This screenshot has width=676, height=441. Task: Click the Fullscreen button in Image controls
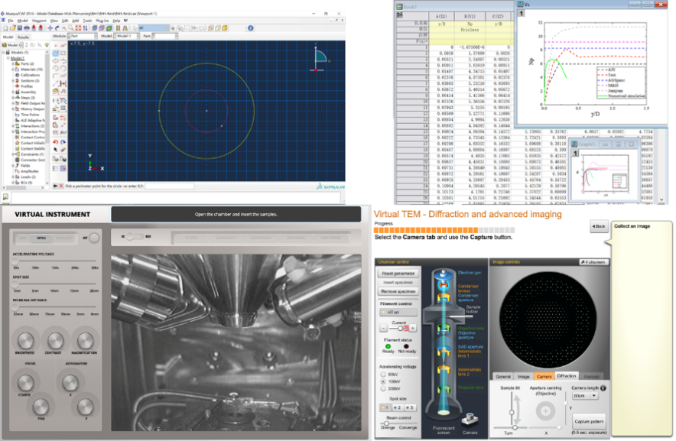click(593, 261)
